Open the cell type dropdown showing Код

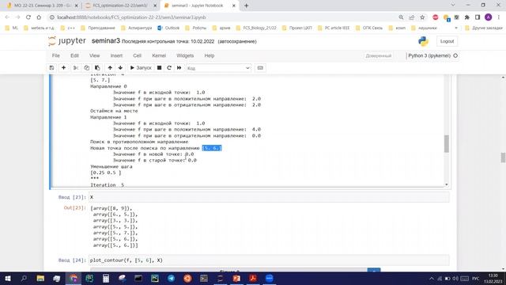[218, 68]
